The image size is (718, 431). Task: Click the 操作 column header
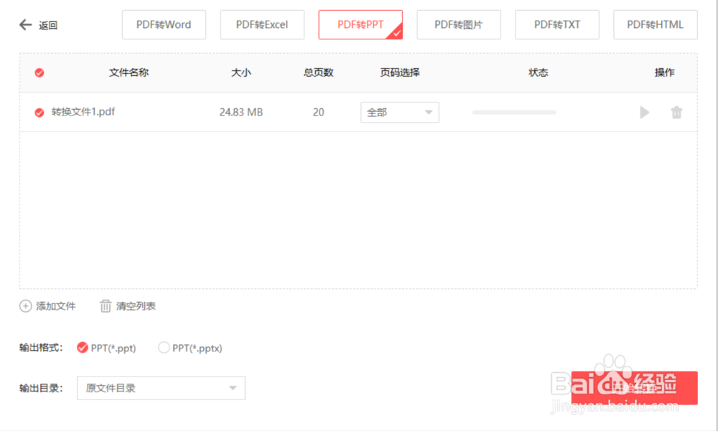pos(664,72)
